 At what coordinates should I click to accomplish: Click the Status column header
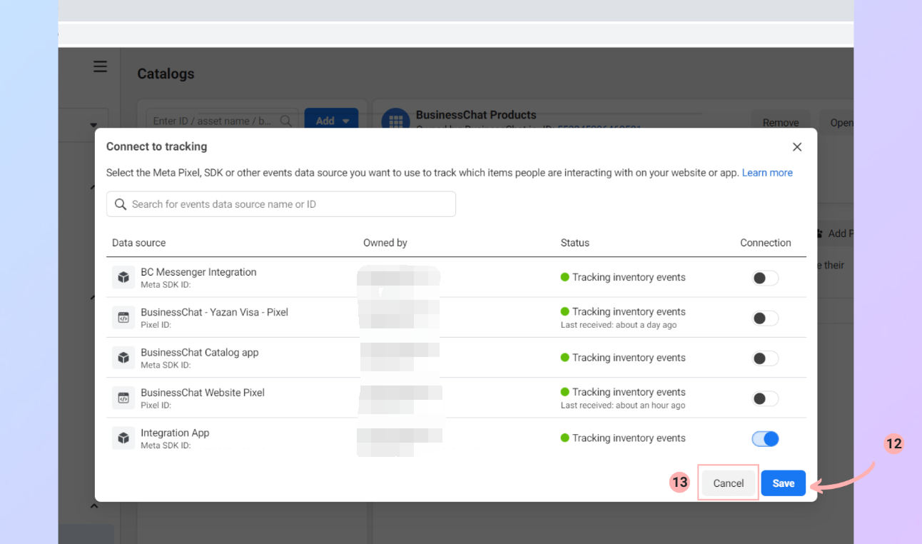tap(575, 243)
